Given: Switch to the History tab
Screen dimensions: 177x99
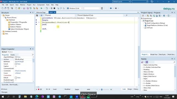Looking at the screenshot, I should tap(136, 89).
